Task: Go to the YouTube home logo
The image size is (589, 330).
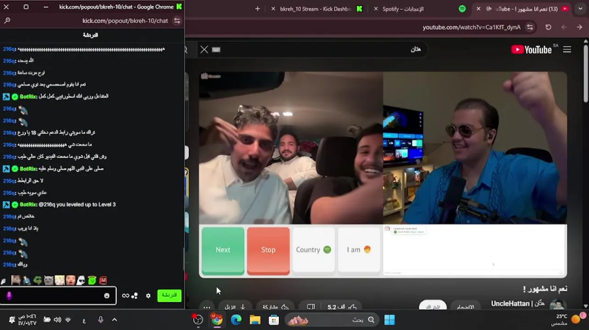Action: coord(532,49)
